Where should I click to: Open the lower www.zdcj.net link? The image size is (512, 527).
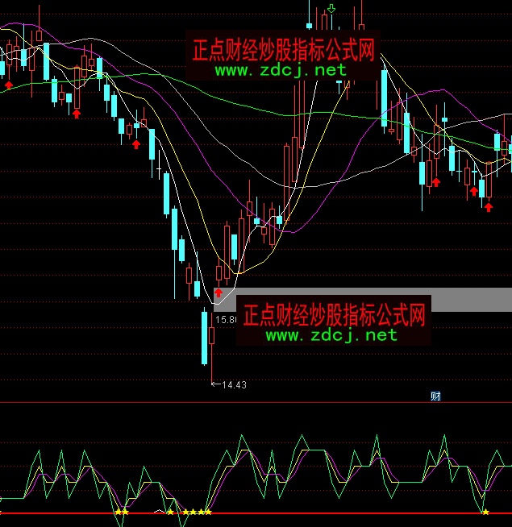point(331,334)
